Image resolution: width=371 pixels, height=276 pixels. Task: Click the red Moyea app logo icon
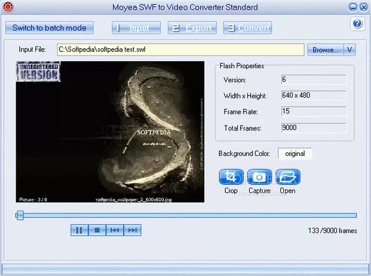(8, 7)
